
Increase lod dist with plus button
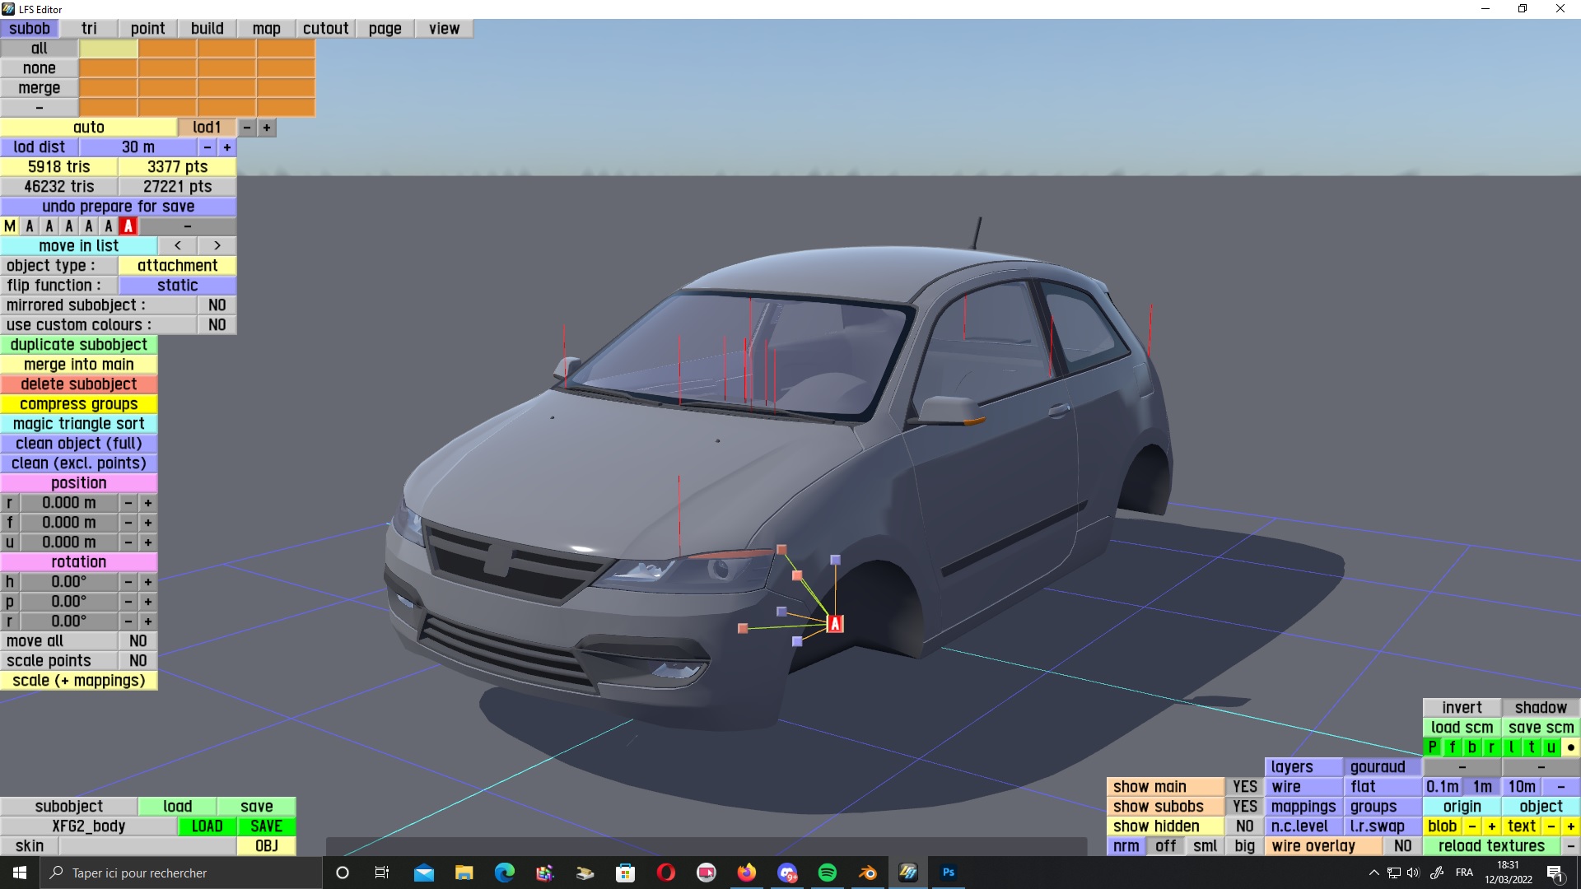(x=227, y=147)
